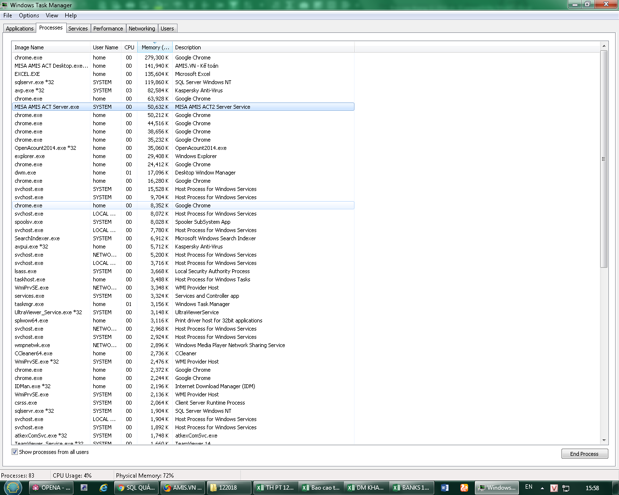Switch to BANKS 1... Excel workbook
The image size is (619, 495).
coord(412,488)
